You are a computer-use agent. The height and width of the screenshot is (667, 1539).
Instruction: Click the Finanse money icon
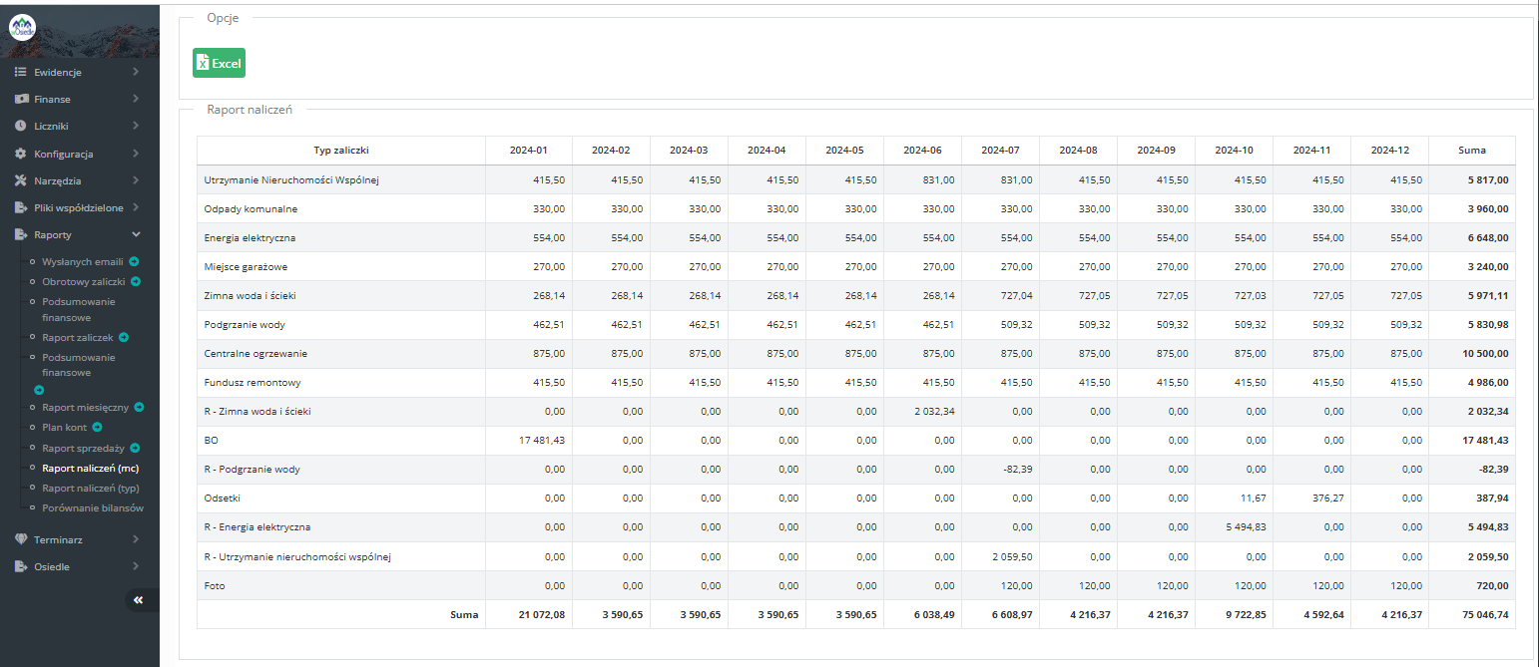(x=20, y=99)
